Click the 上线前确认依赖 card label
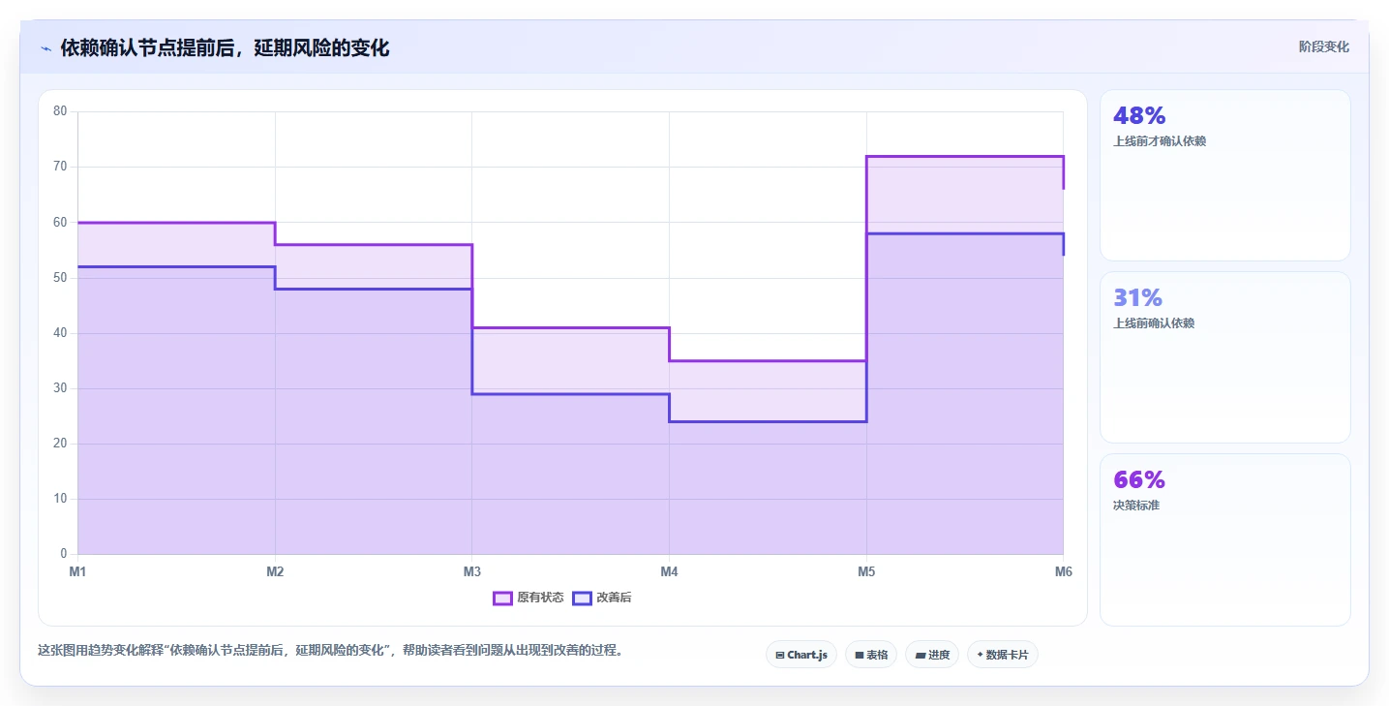The image size is (1389, 706). point(1154,322)
